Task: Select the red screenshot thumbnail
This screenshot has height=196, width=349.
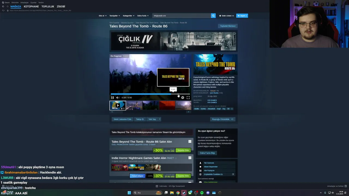Action: click(167, 105)
